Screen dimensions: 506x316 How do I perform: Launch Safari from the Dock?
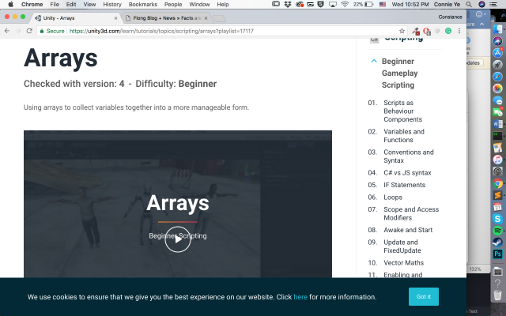pos(497,77)
